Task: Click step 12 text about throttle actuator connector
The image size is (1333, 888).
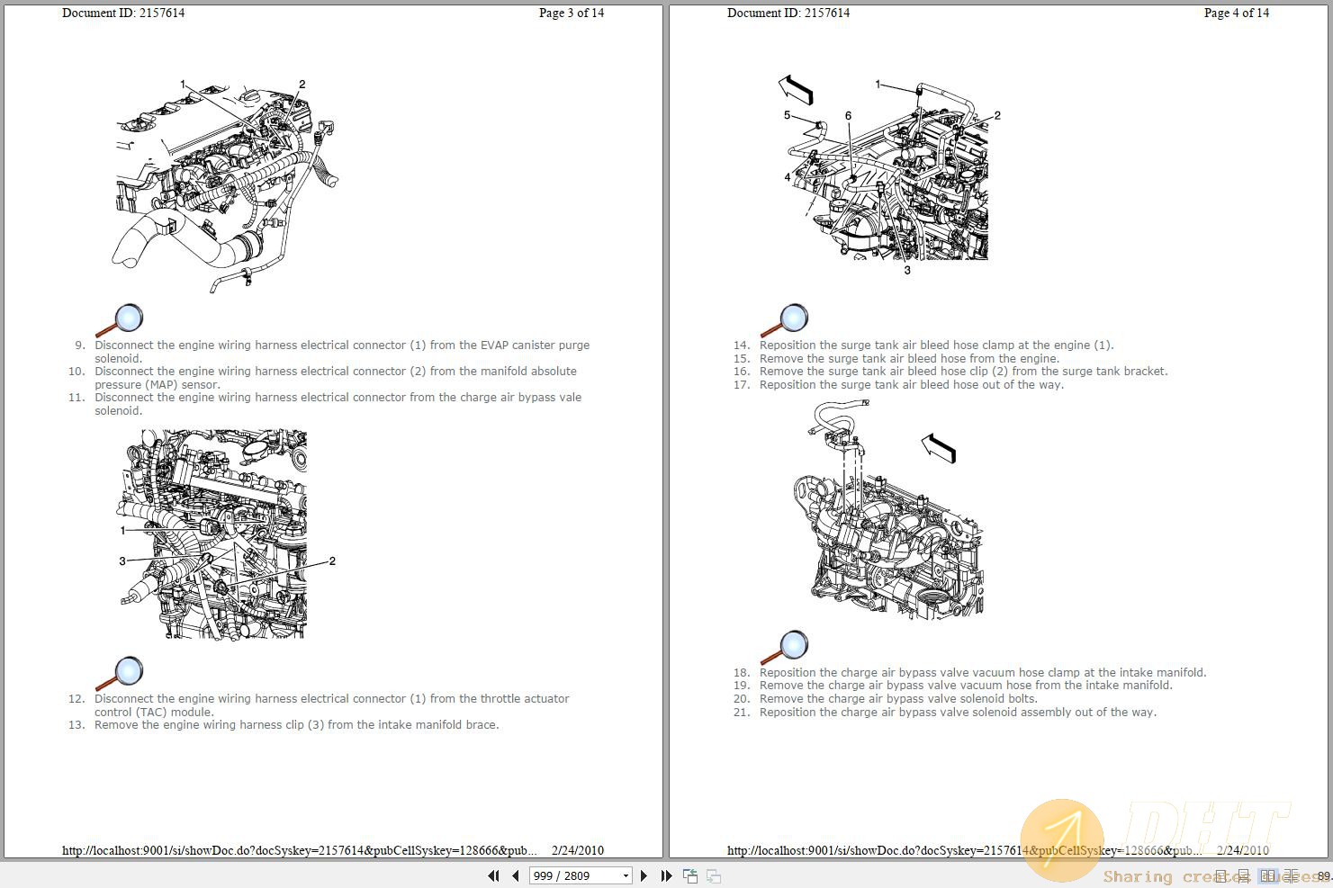Action: [x=332, y=705]
